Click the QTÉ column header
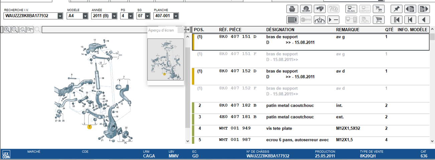435x160 pixels. (389, 30)
